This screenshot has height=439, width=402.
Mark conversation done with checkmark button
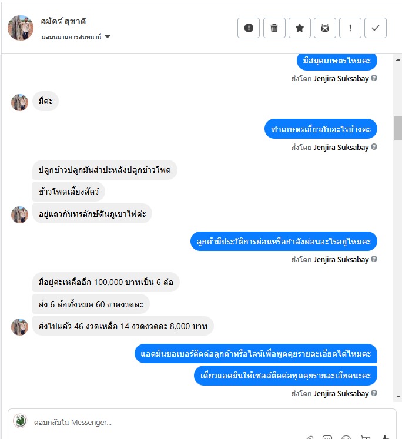tap(376, 28)
